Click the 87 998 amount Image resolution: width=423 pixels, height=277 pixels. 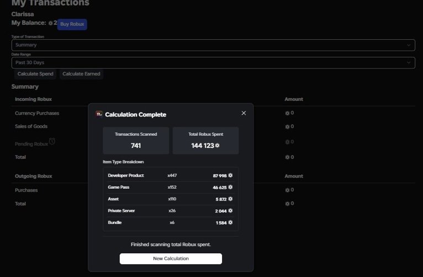coord(220,175)
